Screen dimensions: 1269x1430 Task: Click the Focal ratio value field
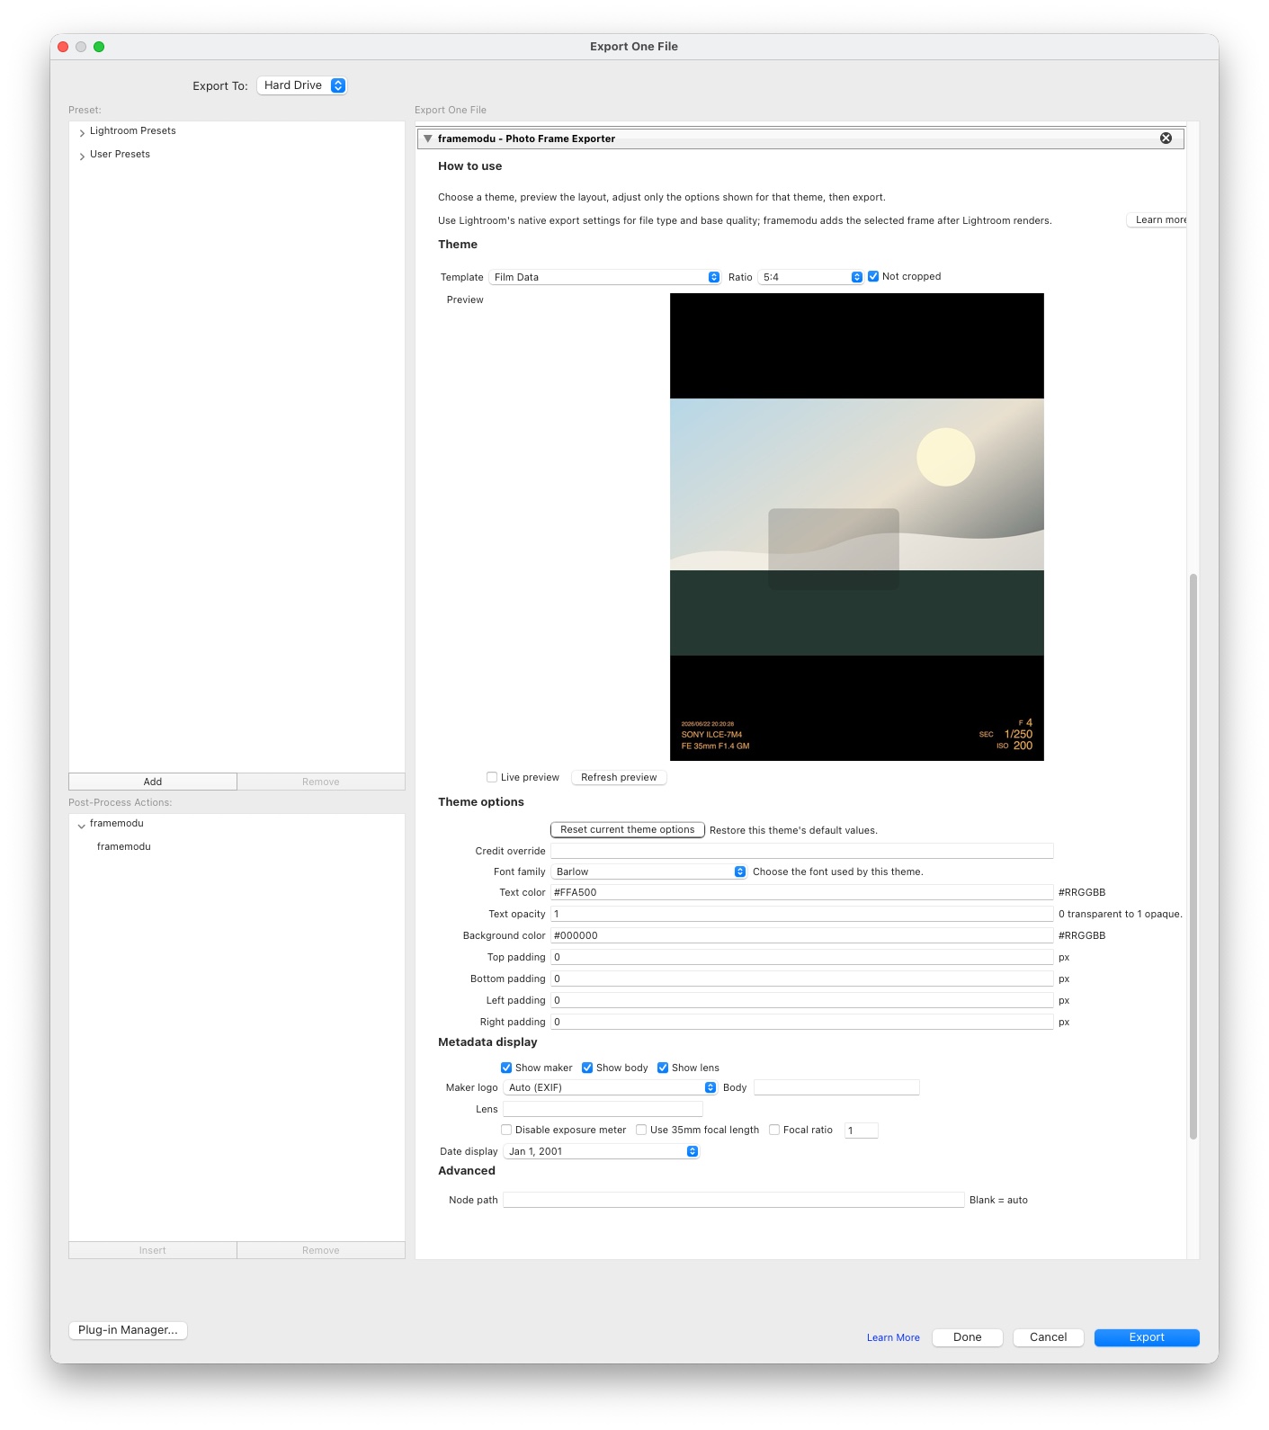click(861, 1130)
